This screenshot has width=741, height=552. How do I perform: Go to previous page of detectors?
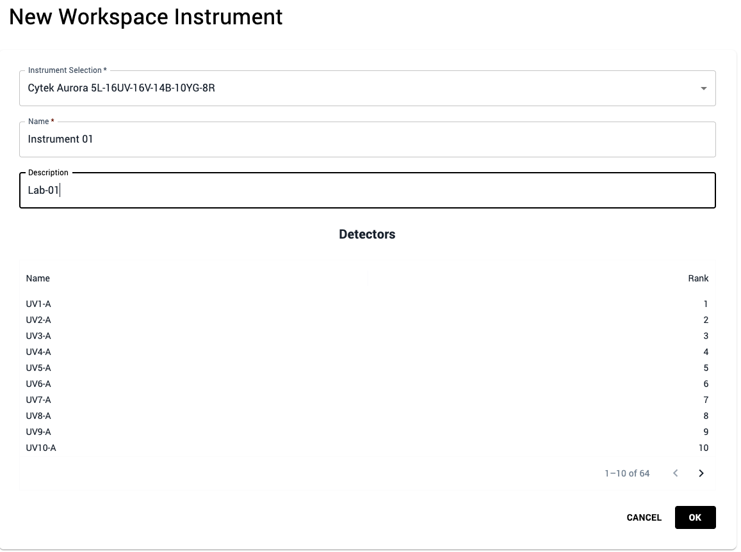click(x=675, y=473)
